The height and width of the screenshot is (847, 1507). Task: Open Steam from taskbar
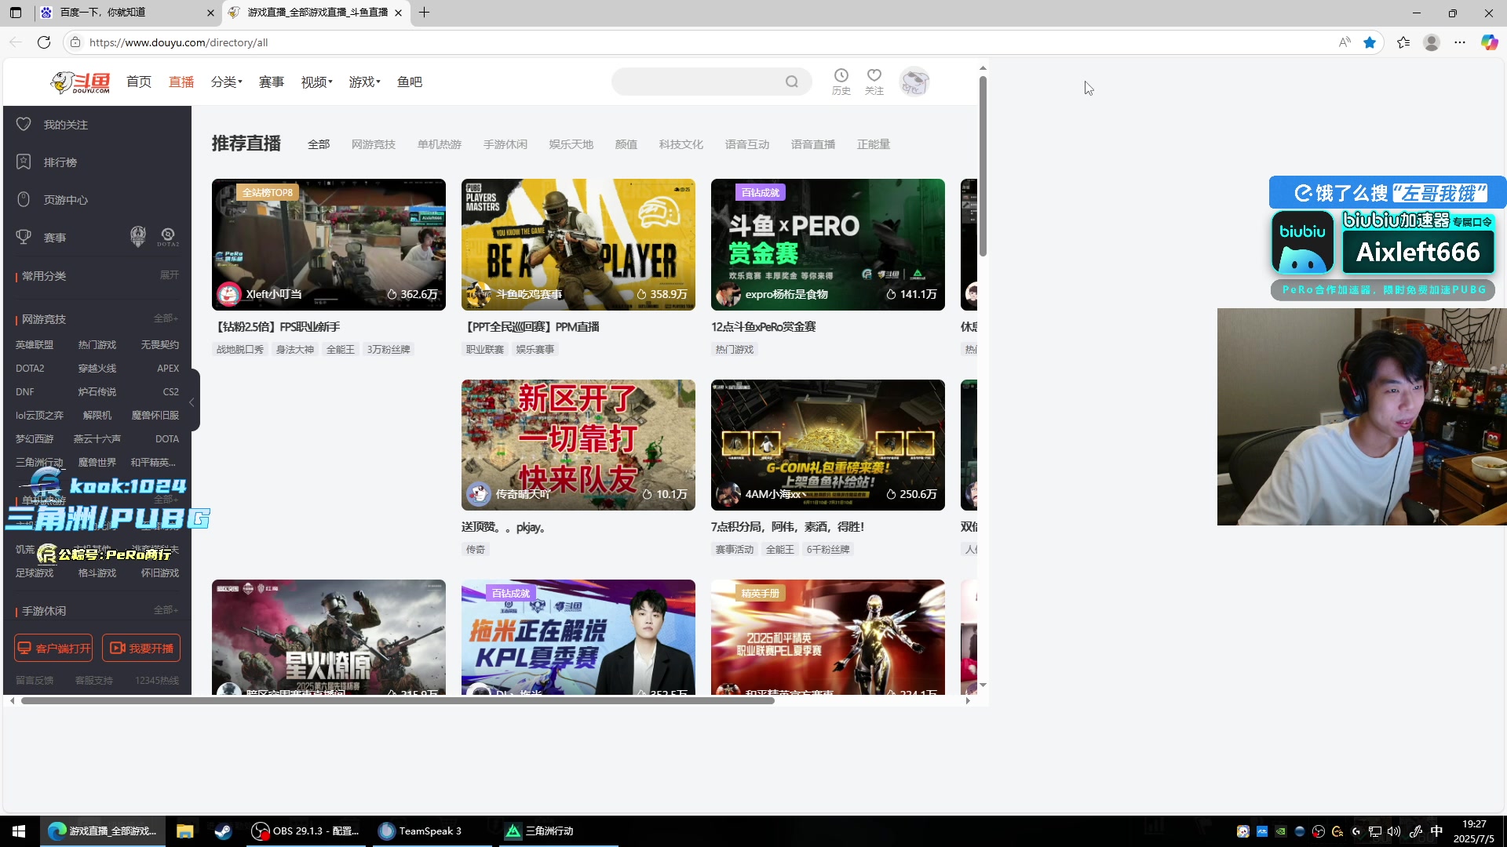coord(223,831)
